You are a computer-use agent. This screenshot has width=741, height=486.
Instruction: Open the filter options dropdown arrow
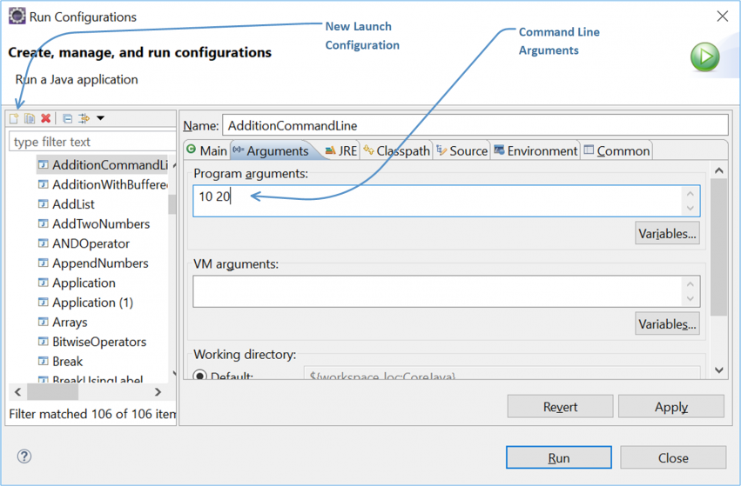click(x=100, y=118)
